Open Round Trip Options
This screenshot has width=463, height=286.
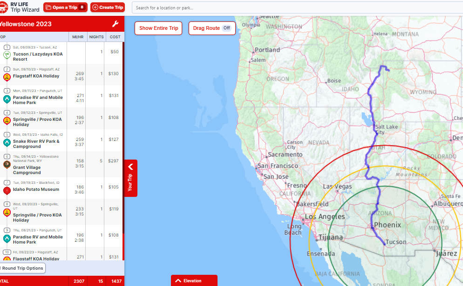pos(22,268)
